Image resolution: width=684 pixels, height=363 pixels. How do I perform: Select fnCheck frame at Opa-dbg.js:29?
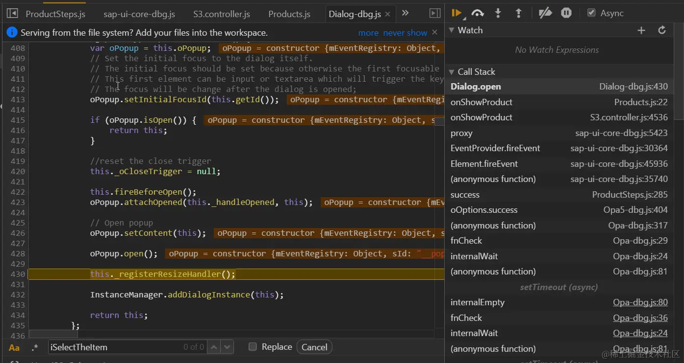click(x=559, y=241)
